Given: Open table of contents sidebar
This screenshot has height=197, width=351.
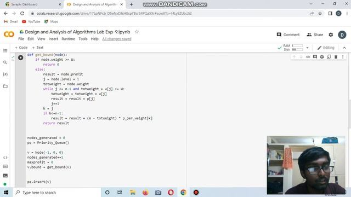Looking at the screenshot, I should tap(5, 51).
